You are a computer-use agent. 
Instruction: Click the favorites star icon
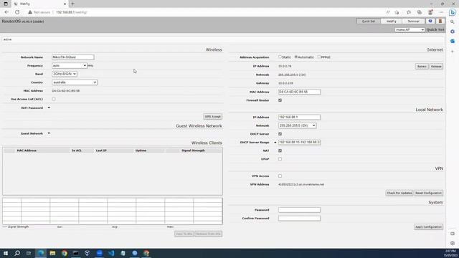409,12
